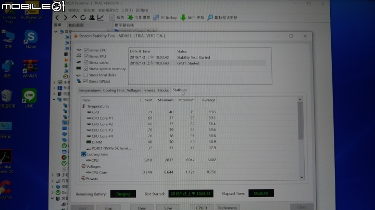Click the Average column header

[x=208, y=100]
